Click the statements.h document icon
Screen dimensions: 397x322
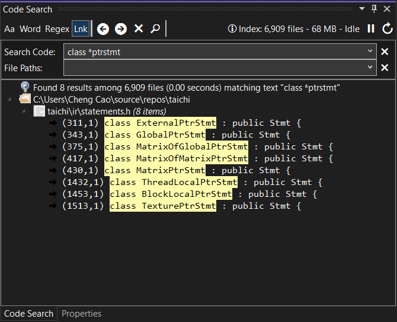tap(39, 111)
